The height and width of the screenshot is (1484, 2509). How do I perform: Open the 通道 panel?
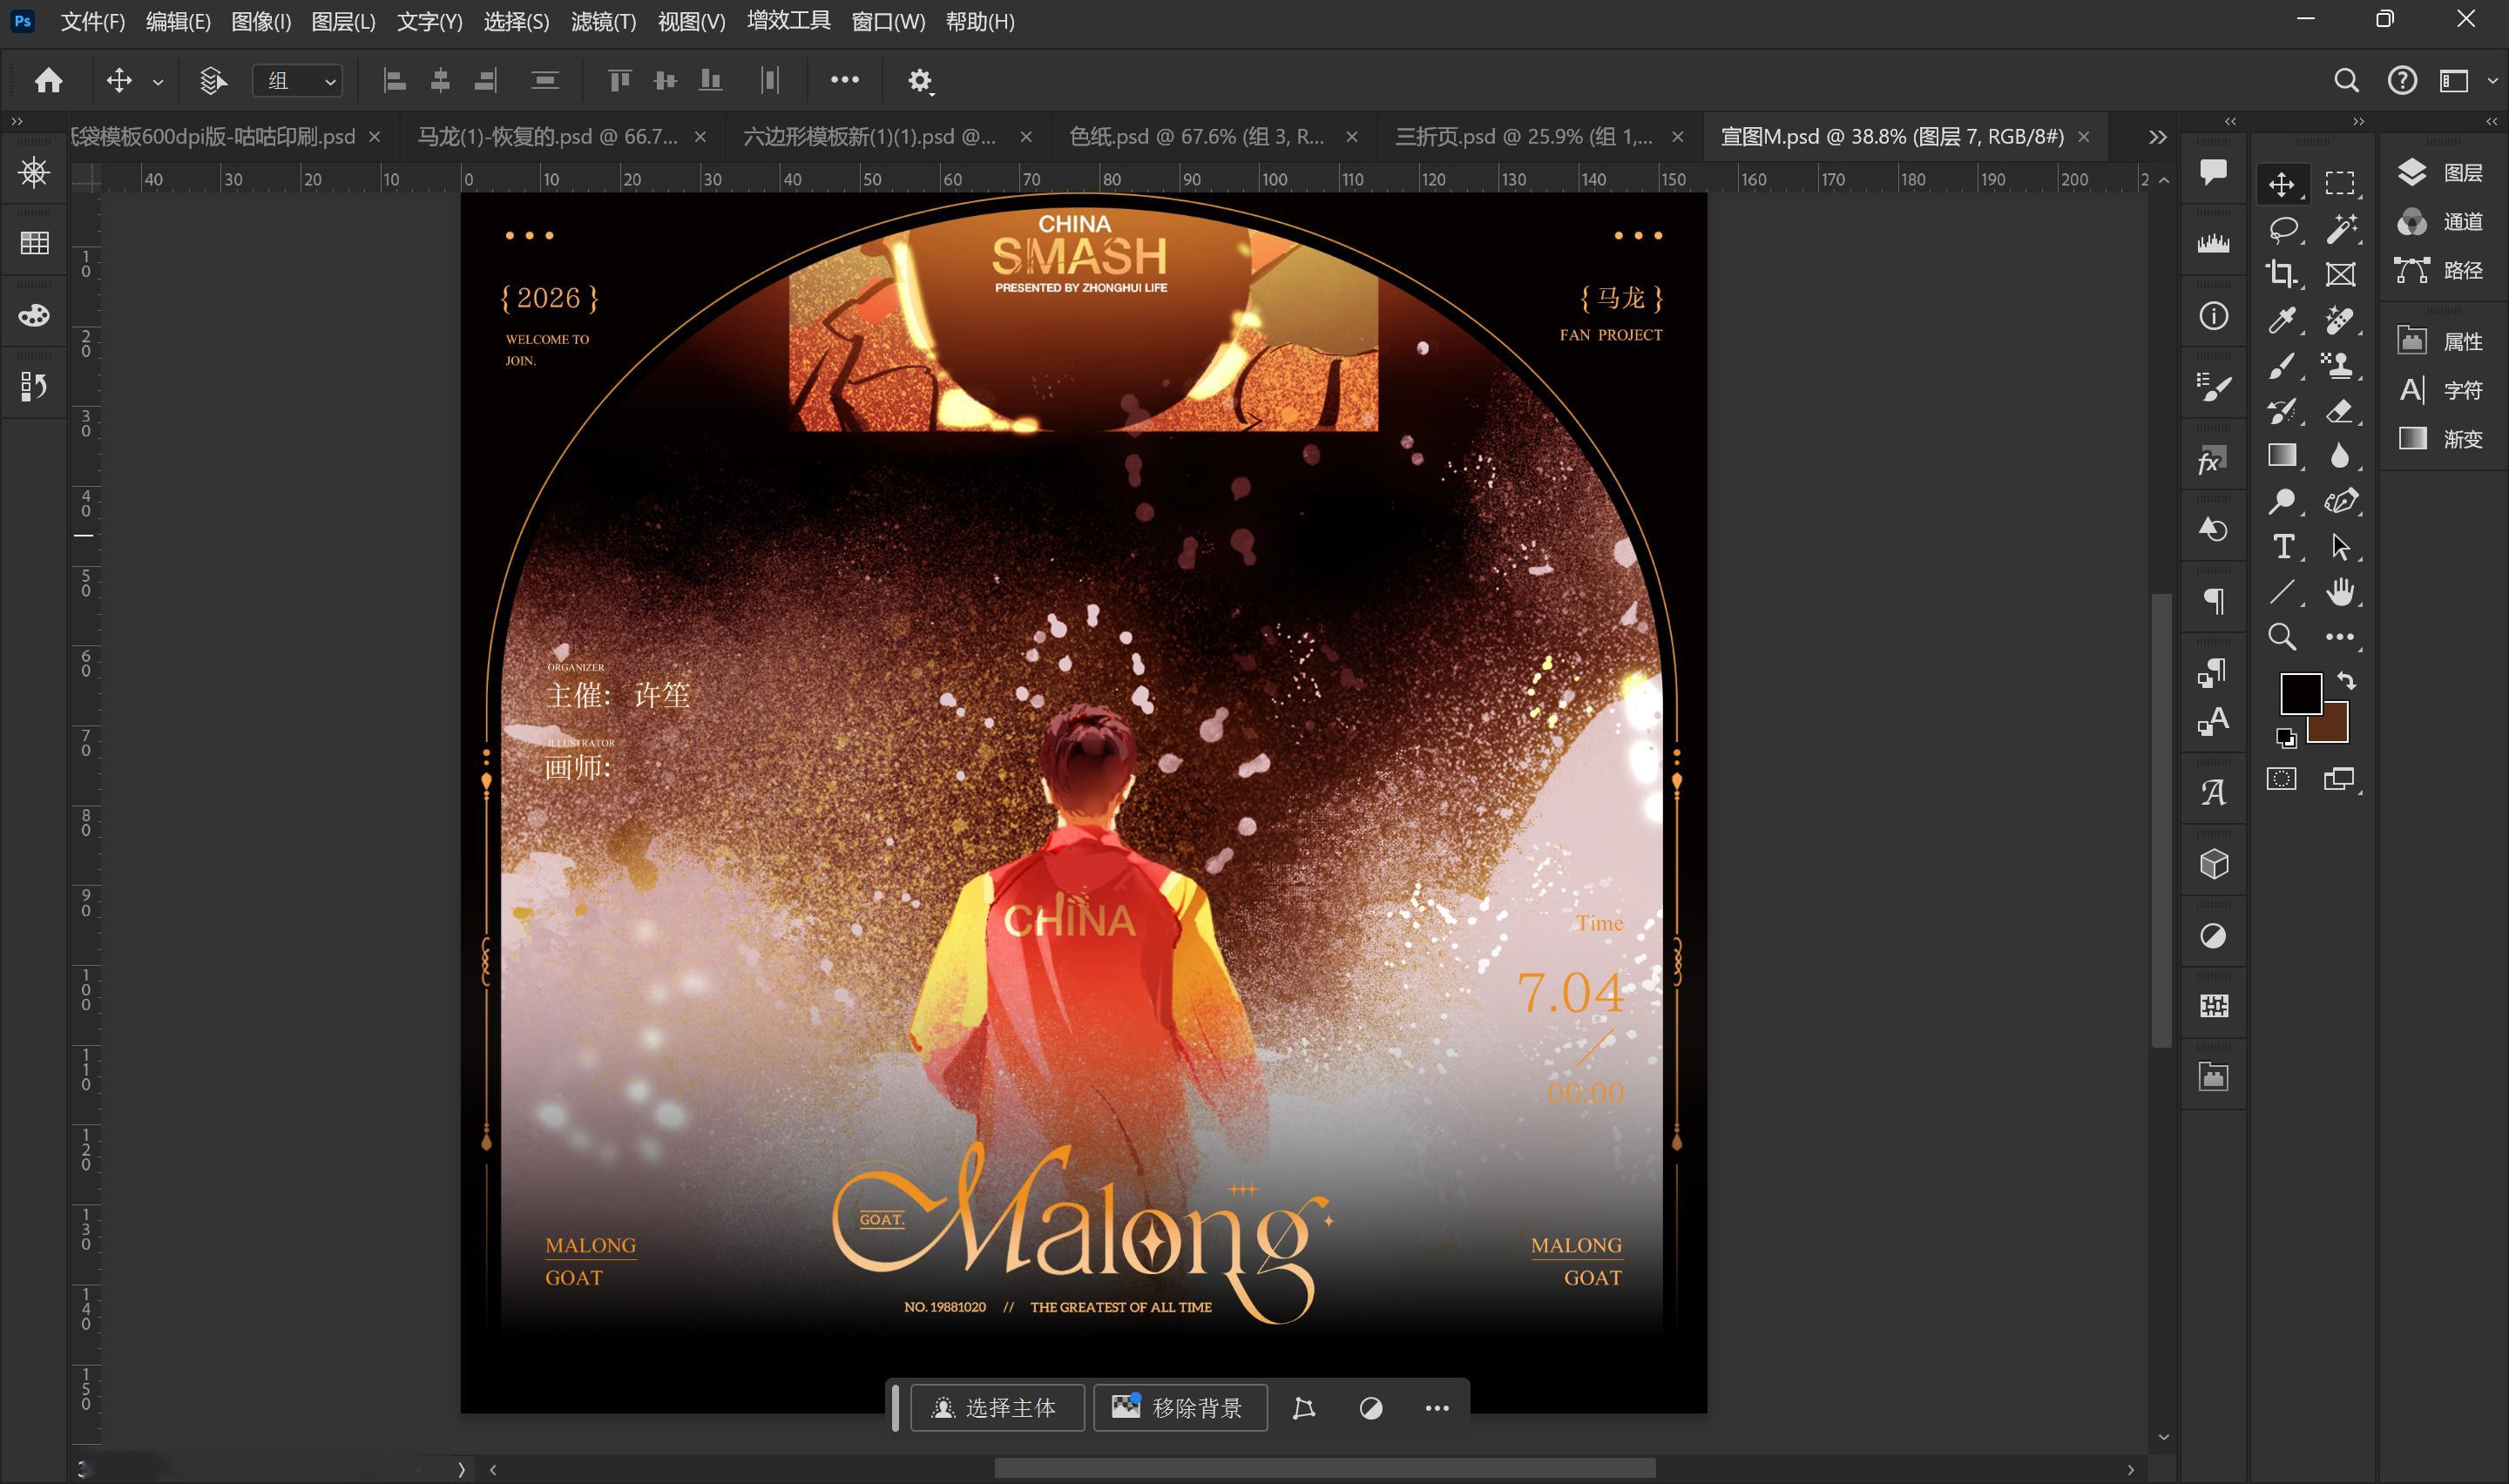tap(2440, 222)
